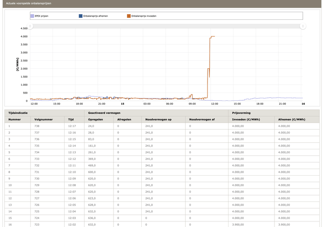Image resolution: width=323 pixels, height=227 pixels.
Task: Select time cell 12:15
Action: 72,139
